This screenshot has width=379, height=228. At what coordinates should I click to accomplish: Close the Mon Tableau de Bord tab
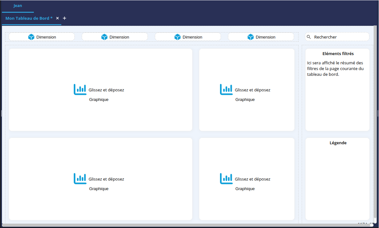click(x=57, y=18)
